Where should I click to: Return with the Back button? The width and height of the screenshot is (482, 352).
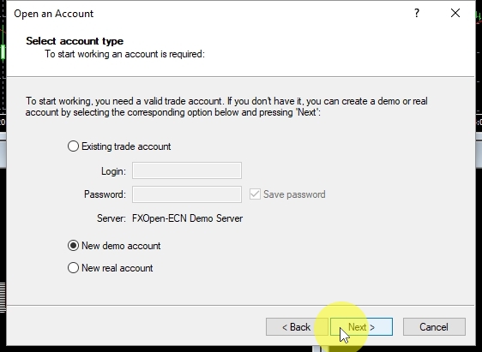[x=297, y=327]
